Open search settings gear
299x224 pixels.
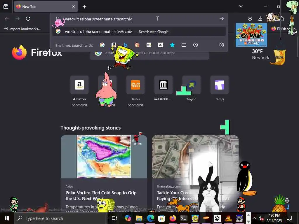tap(221, 45)
